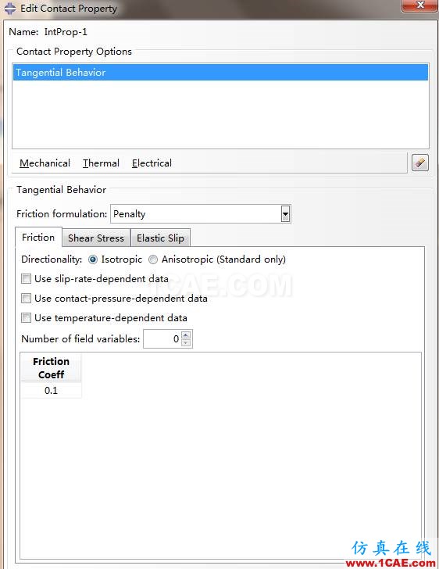Check Use contact-pressure-dependent data

(26, 299)
